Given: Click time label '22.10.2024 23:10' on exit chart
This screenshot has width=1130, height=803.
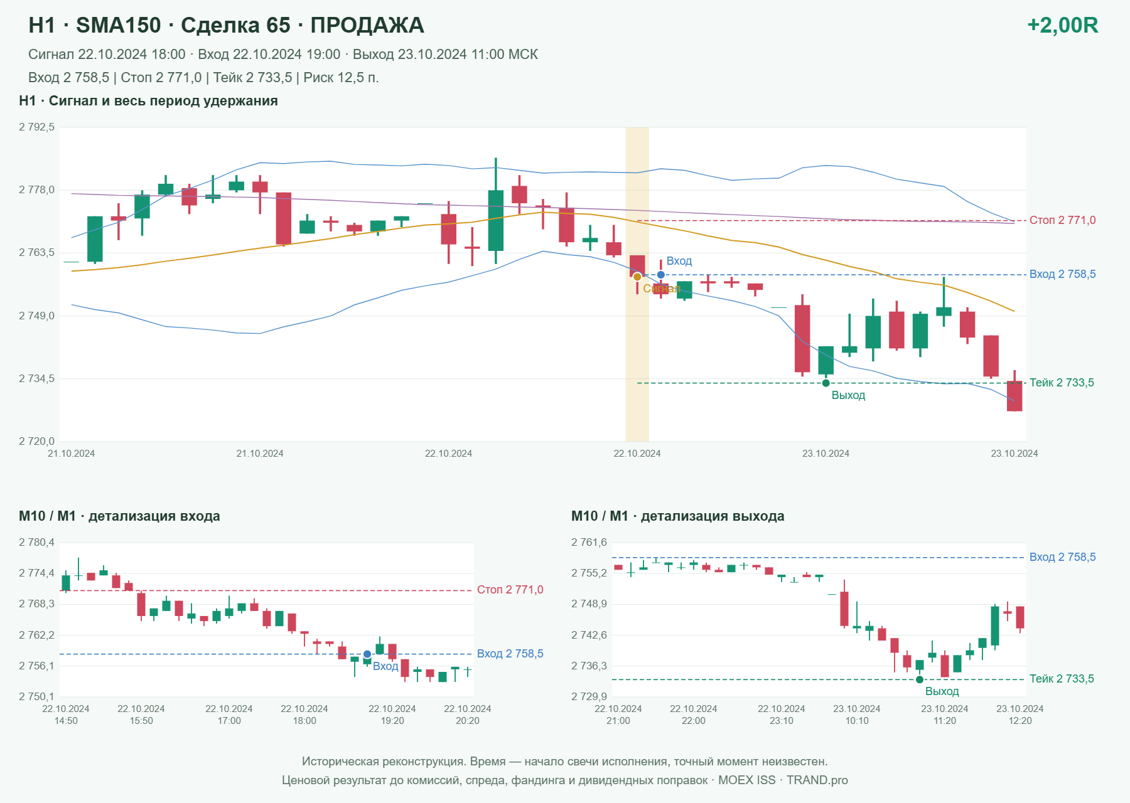Looking at the screenshot, I should coord(782,715).
